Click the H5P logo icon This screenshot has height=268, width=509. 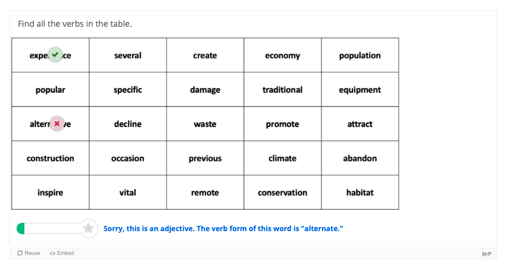point(486,254)
